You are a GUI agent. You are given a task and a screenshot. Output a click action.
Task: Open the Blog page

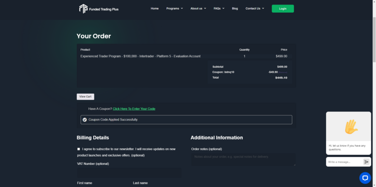[x=235, y=8]
